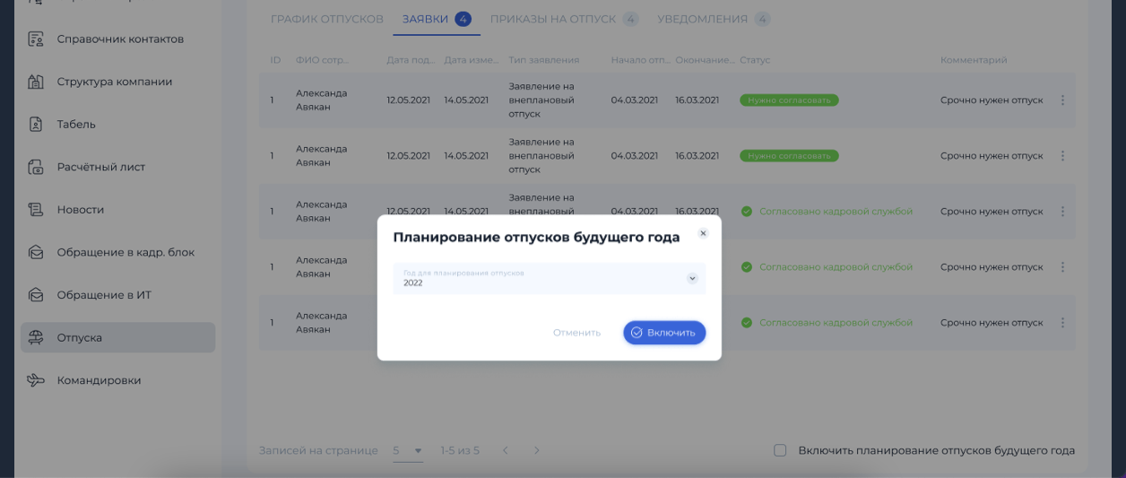Open three-dot menu for first request row
This screenshot has height=478, width=1126.
click(x=1062, y=100)
